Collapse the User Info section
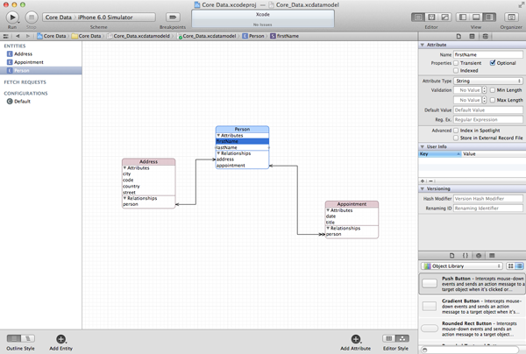526x354 pixels. point(423,146)
